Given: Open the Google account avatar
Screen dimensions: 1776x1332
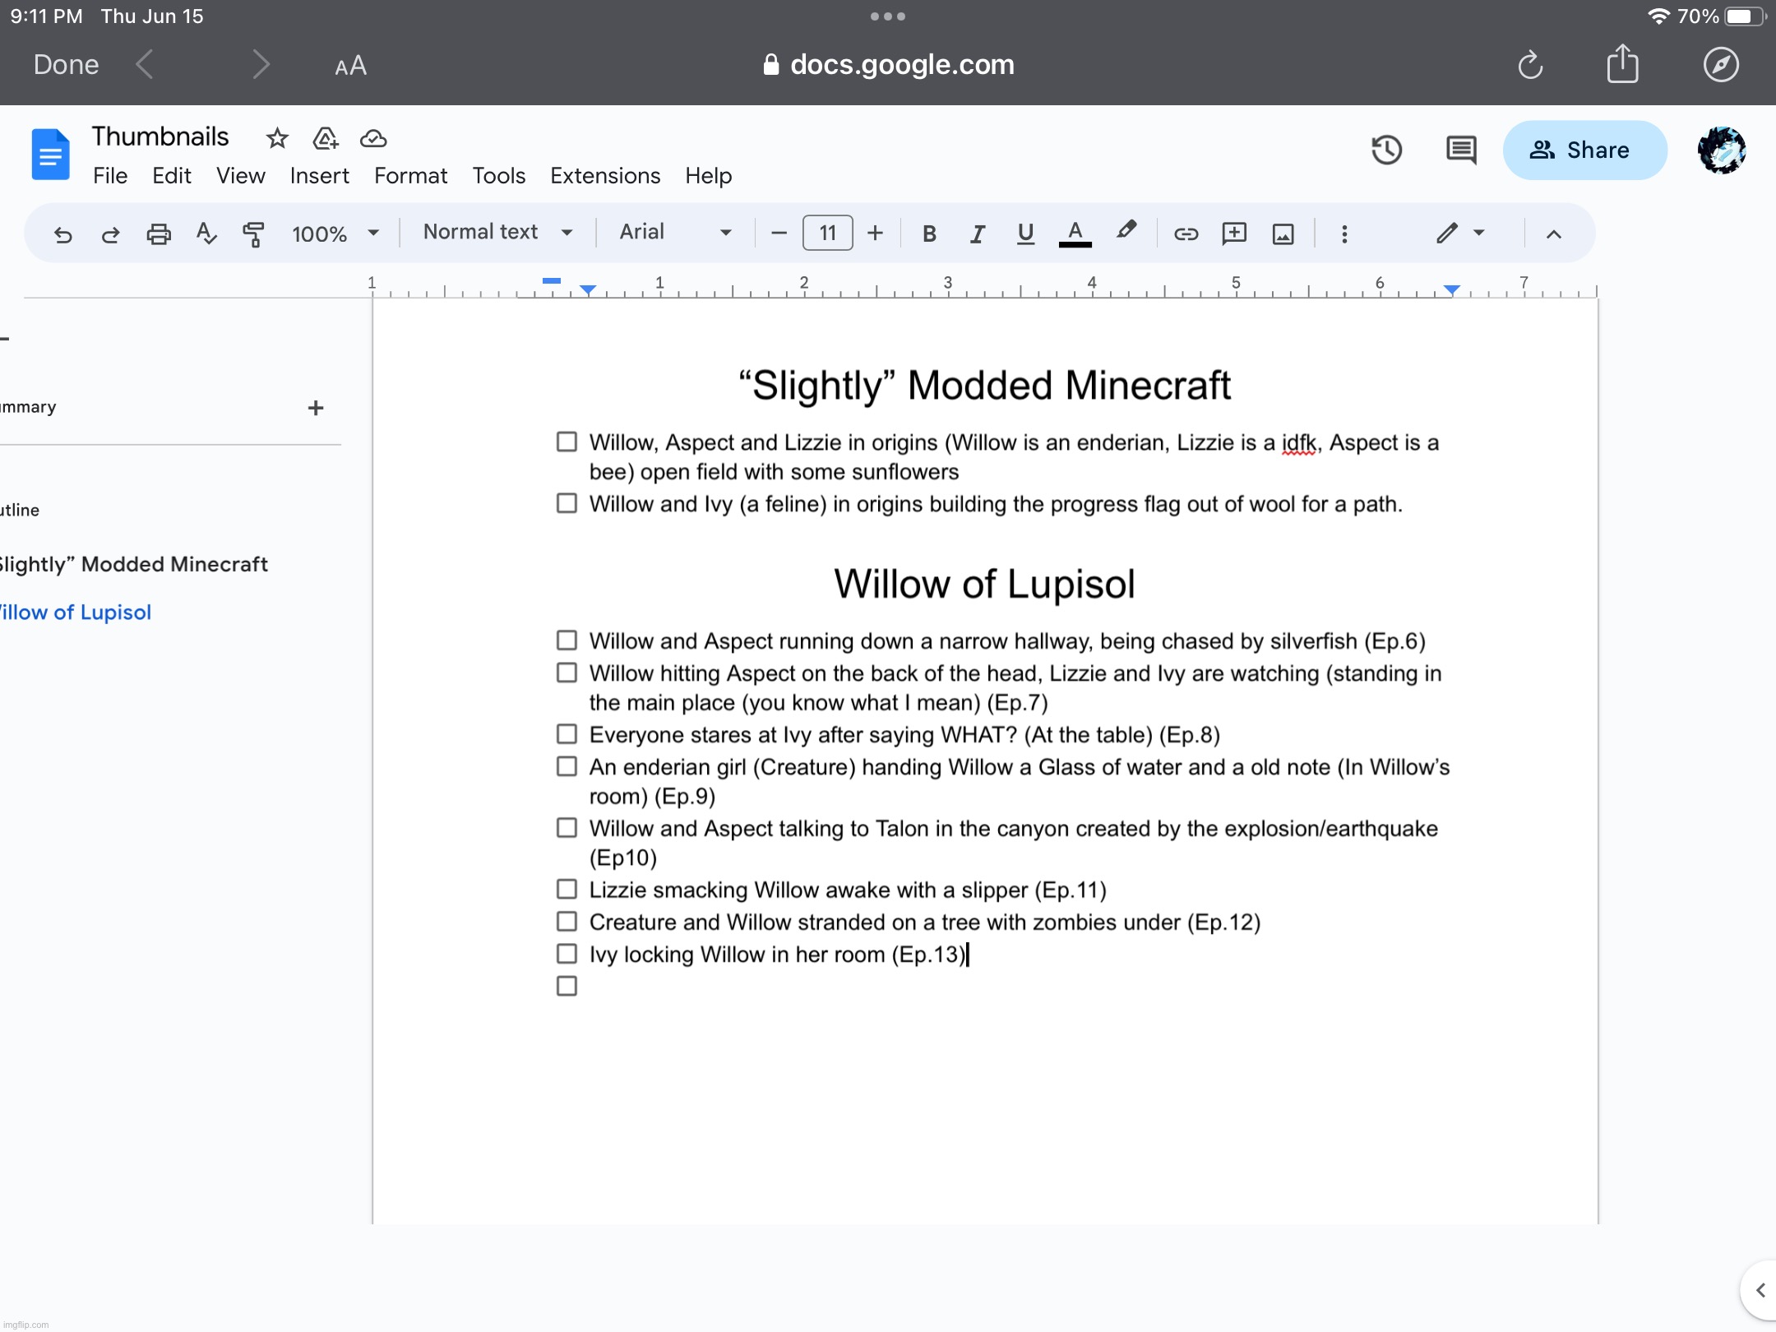Looking at the screenshot, I should [1722, 150].
